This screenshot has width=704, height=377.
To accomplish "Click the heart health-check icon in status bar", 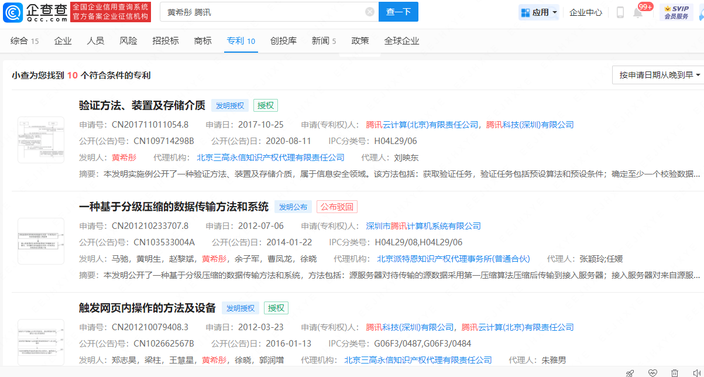I will tap(653, 372).
